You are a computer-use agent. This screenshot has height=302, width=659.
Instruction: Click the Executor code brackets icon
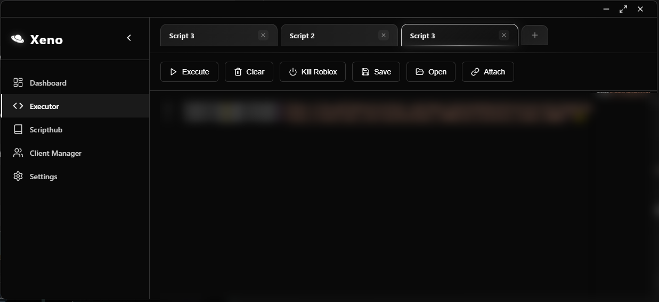coord(18,106)
